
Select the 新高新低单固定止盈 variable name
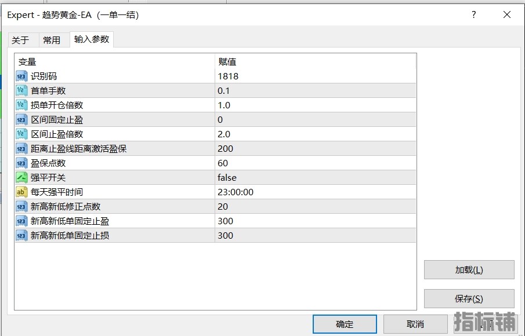(x=70, y=221)
